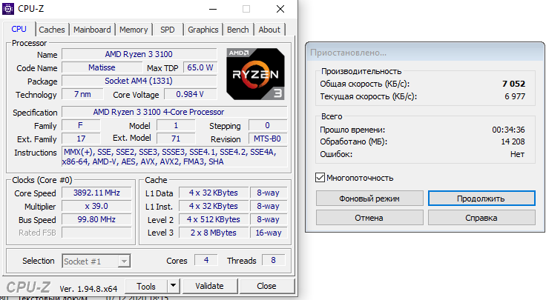
Task: Switch to the Caches tab
Action: pyautogui.click(x=51, y=30)
